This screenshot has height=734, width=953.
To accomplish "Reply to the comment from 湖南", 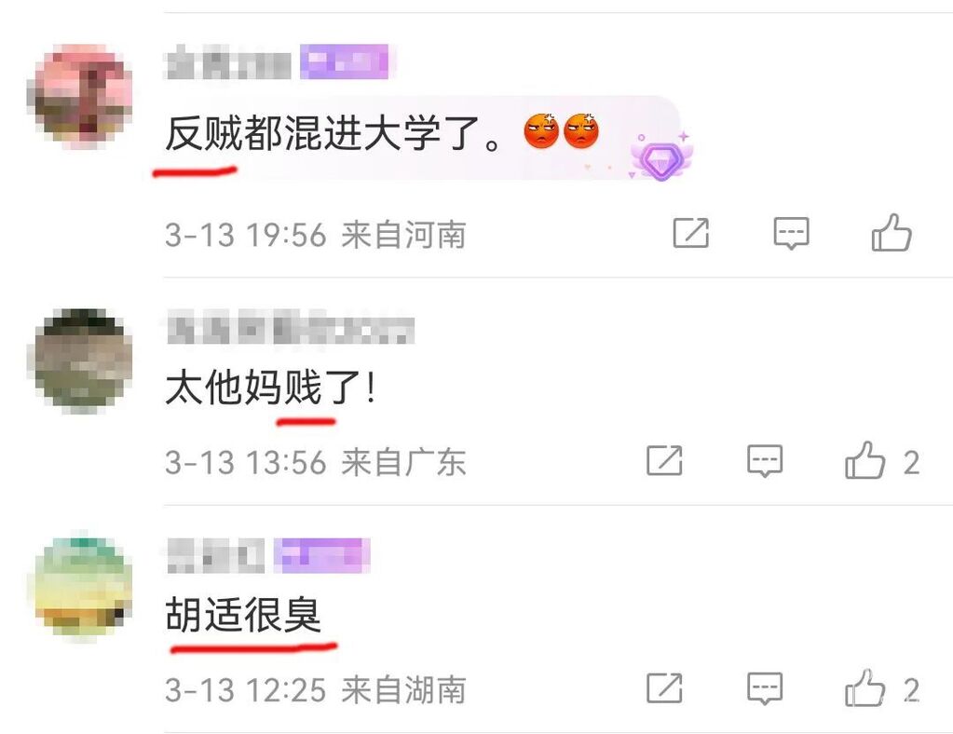I will [764, 688].
